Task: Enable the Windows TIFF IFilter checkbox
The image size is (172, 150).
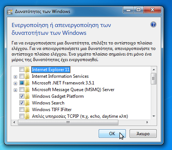Action: [x=22, y=110]
